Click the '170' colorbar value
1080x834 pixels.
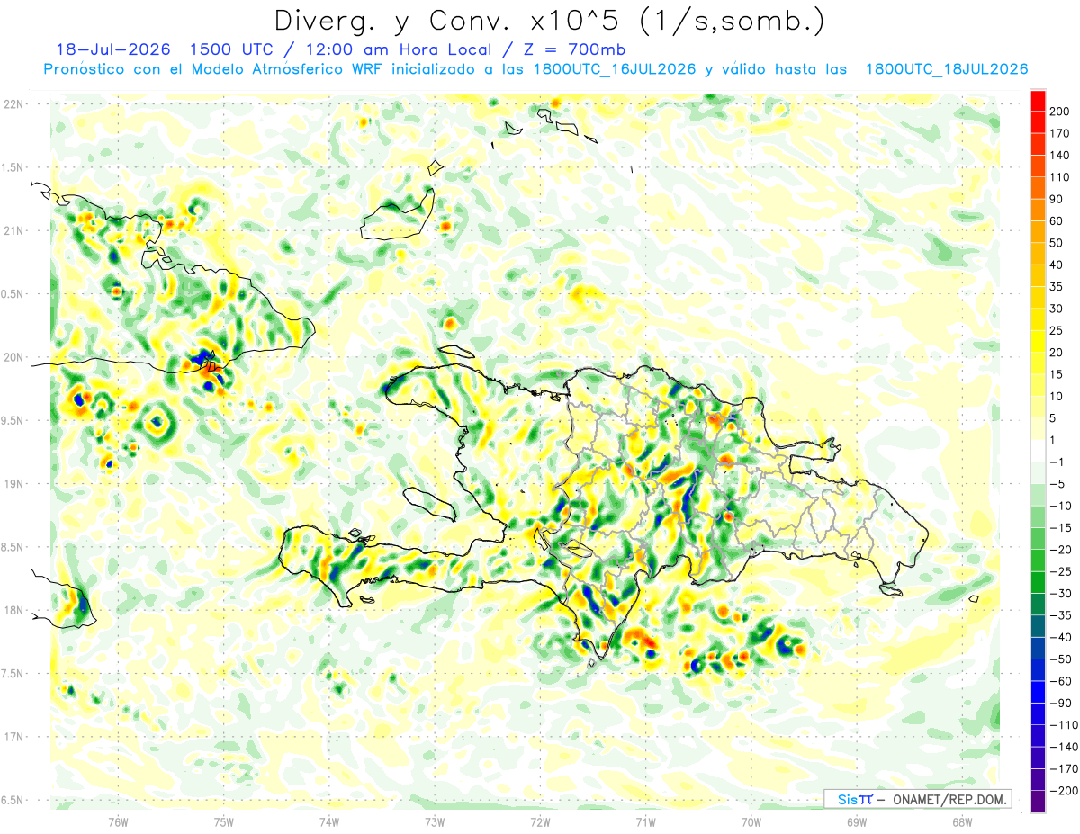coord(1059,133)
